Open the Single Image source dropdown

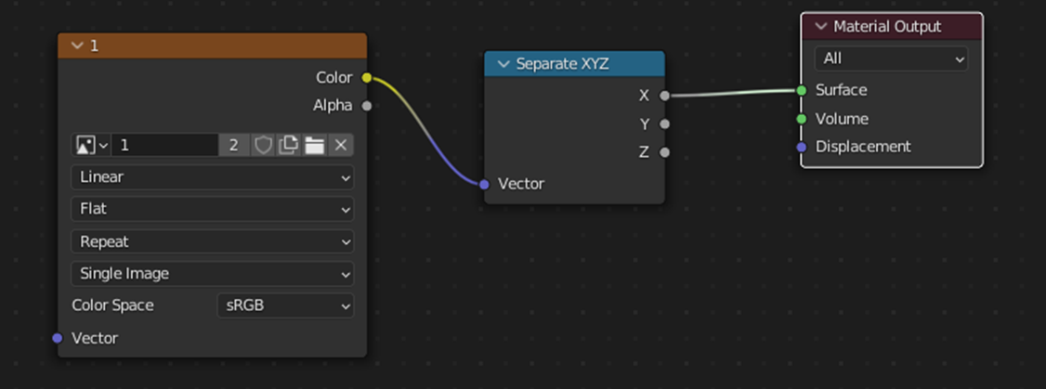coord(213,274)
